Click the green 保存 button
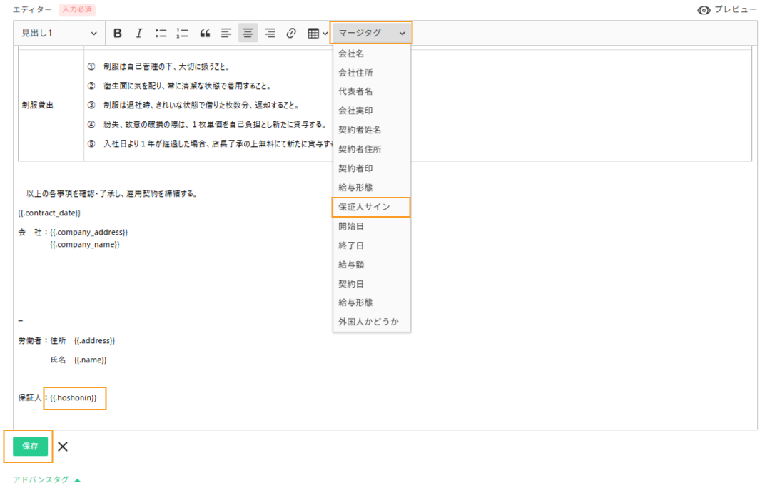This screenshot has width=770, height=493. point(30,446)
